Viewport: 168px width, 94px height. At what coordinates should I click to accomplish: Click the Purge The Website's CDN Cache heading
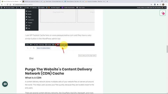pyautogui.click(x=59, y=71)
